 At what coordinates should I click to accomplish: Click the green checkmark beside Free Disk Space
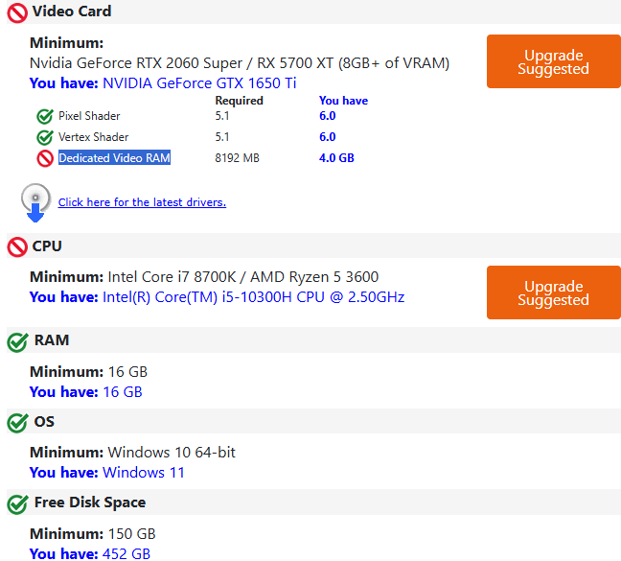tap(17, 504)
